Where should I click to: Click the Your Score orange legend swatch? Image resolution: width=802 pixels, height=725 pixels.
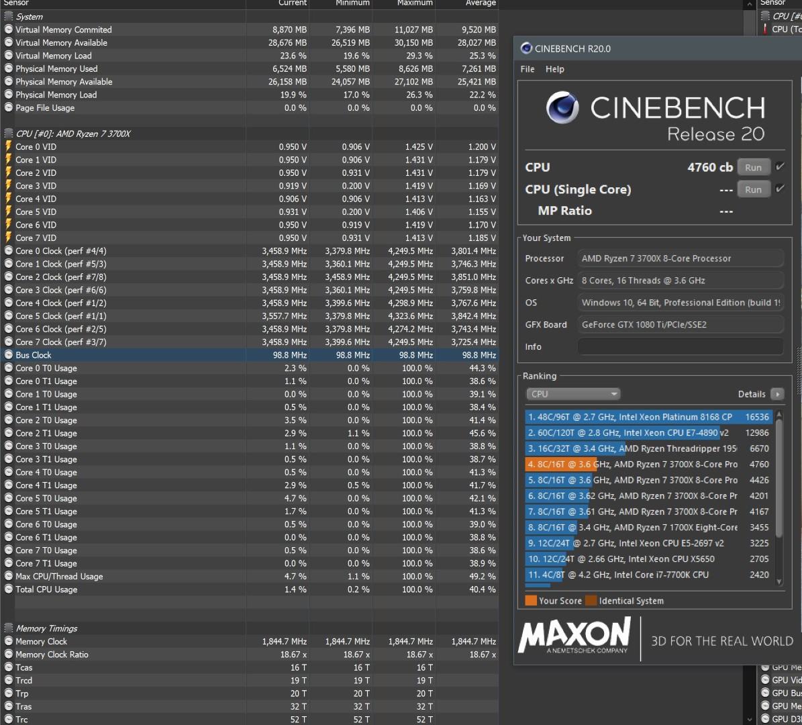pyautogui.click(x=531, y=601)
